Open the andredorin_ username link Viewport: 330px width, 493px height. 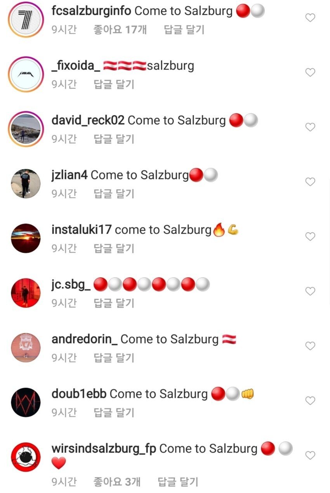point(84,339)
